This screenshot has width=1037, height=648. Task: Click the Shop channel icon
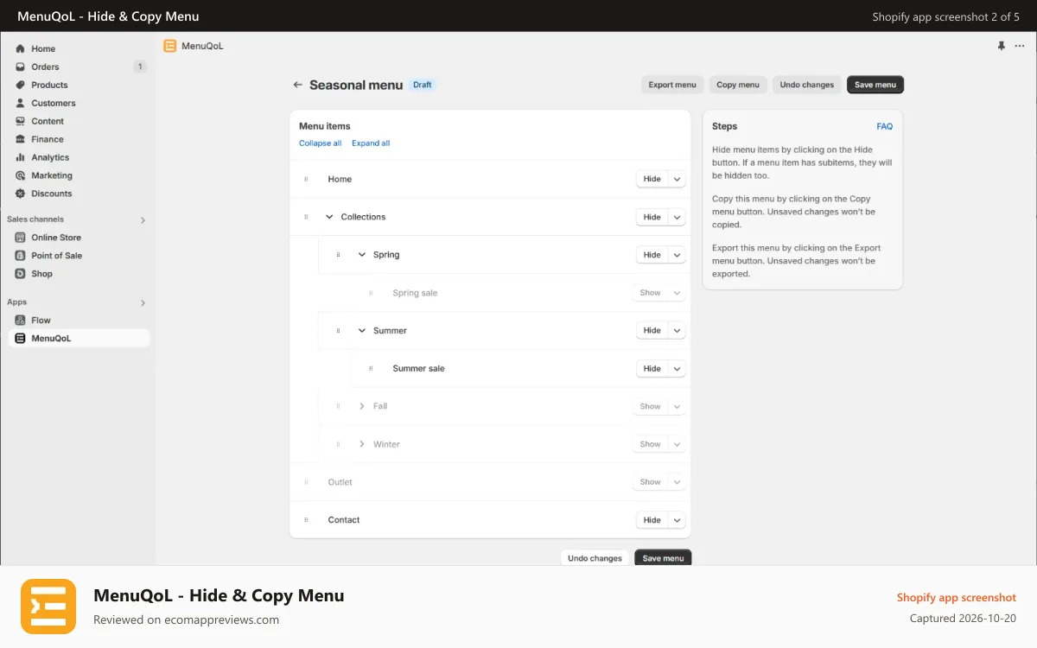[21, 274]
